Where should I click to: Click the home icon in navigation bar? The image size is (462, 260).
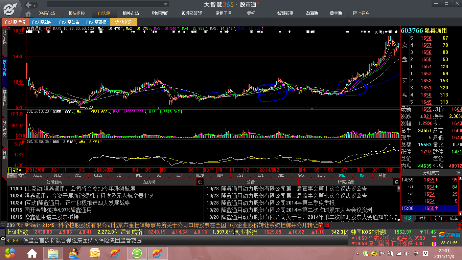tap(28, 14)
